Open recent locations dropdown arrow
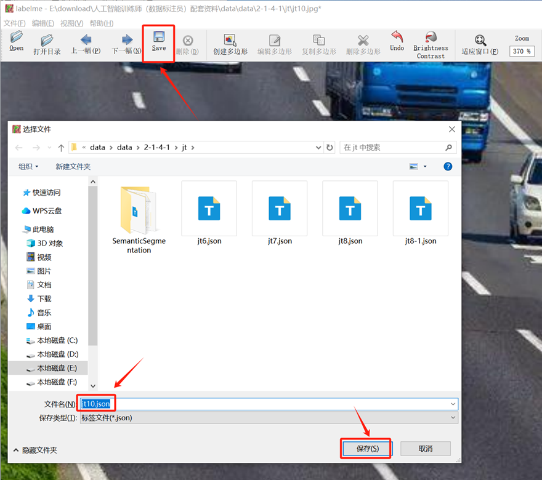542x480 pixels. point(49,148)
